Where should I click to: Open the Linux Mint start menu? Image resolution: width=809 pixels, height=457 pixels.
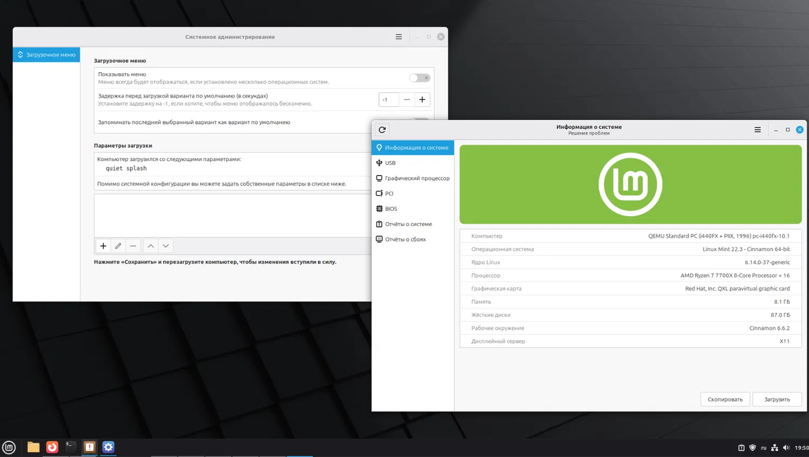pyautogui.click(x=9, y=447)
